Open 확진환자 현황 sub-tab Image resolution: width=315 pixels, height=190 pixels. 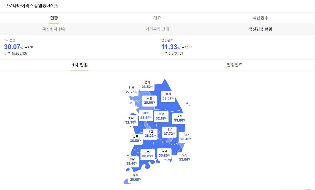click(54, 29)
